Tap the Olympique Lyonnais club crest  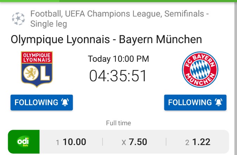click(x=37, y=69)
